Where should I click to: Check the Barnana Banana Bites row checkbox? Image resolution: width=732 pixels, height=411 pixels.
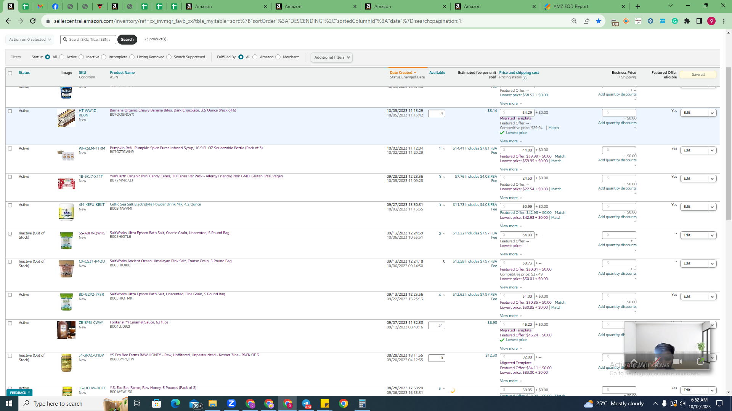pyautogui.click(x=10, y=111)
